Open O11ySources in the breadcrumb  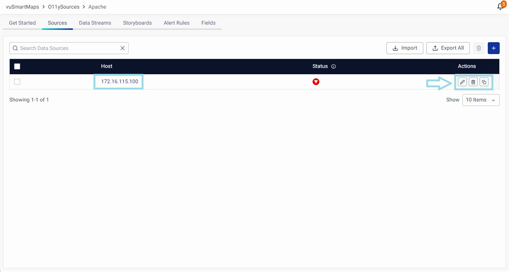pos(64,7)
